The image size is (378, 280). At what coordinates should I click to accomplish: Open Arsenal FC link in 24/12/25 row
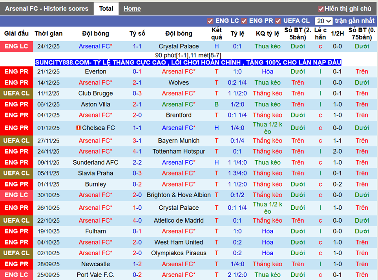click(x=95, y=46)
